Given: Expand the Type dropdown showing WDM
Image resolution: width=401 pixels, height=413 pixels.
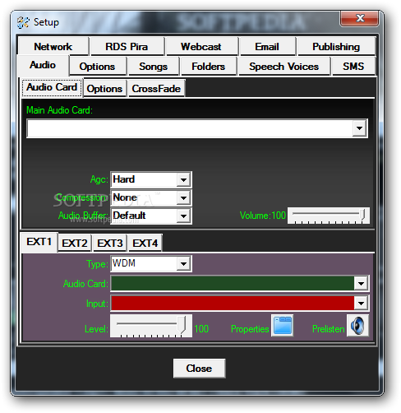Looking at the screenshot, I should click(183, 264).
